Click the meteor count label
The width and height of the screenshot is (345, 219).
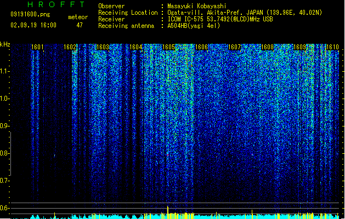tap(78, 17)
